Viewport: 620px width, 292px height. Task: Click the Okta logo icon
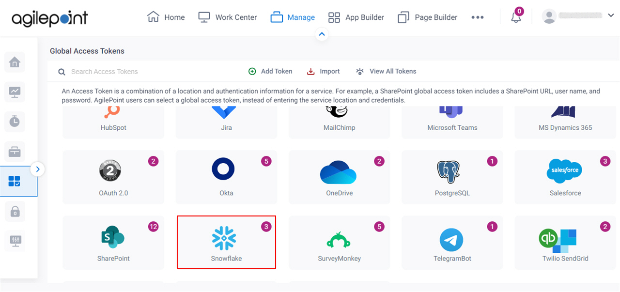[223, 169]
